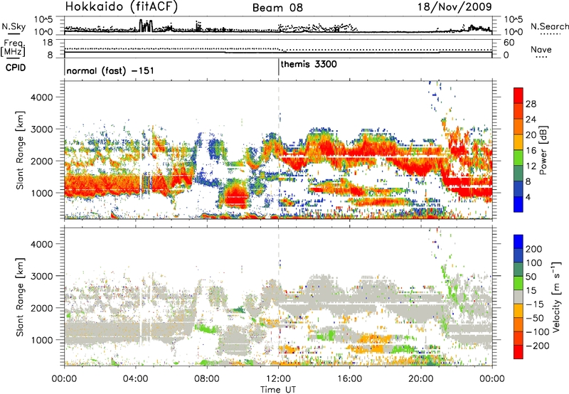Click the velocity '[m s-1]' colorbar label
The height and width of the screenshot is (394, 569).
pos(556,297)
